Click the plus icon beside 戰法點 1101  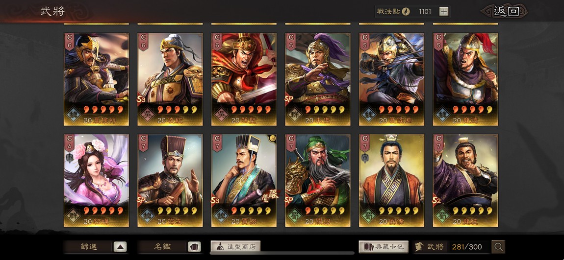444,11
